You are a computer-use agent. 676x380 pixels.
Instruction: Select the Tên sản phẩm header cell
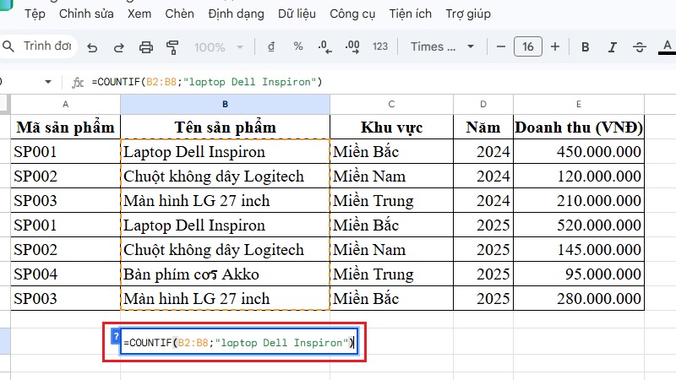click(225, 128)
